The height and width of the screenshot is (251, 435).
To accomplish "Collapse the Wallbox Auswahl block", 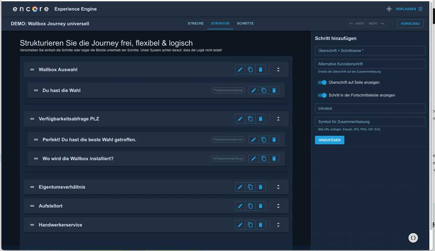I will 278,69.
